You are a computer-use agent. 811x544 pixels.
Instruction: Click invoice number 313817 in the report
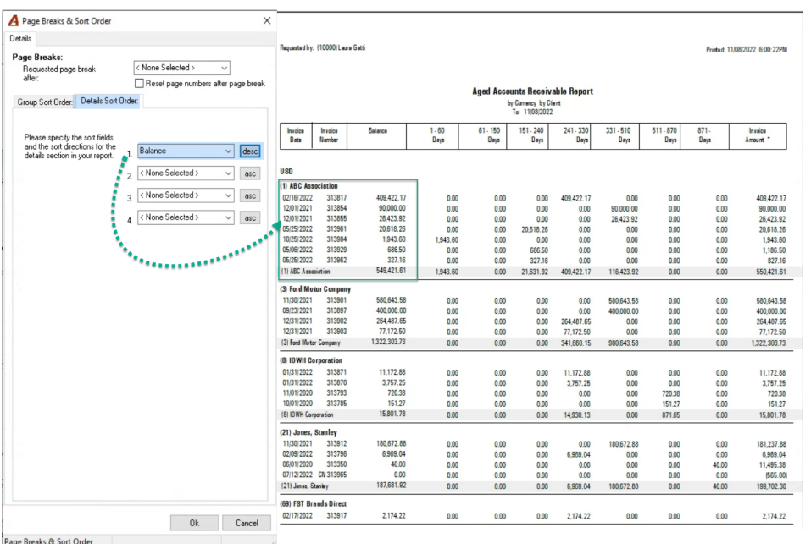(336, 198)
